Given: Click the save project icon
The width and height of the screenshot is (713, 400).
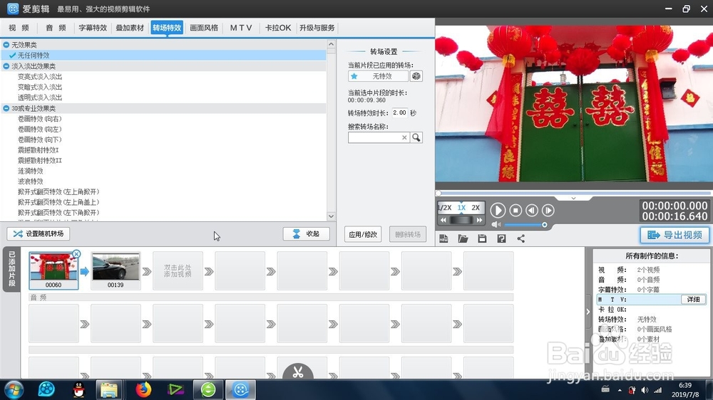Looking at the screenshot, I should click(482, 239).
